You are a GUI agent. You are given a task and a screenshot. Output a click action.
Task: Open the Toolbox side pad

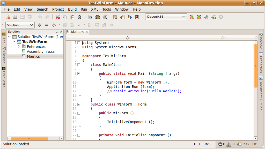point(261,40)
